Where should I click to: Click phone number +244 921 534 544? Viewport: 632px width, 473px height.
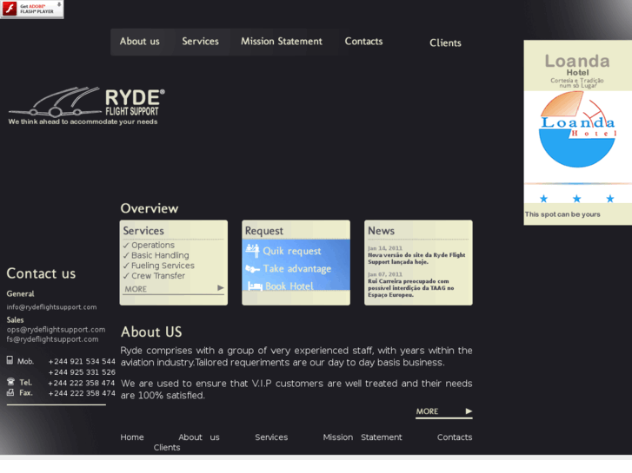tap(82, 362)
